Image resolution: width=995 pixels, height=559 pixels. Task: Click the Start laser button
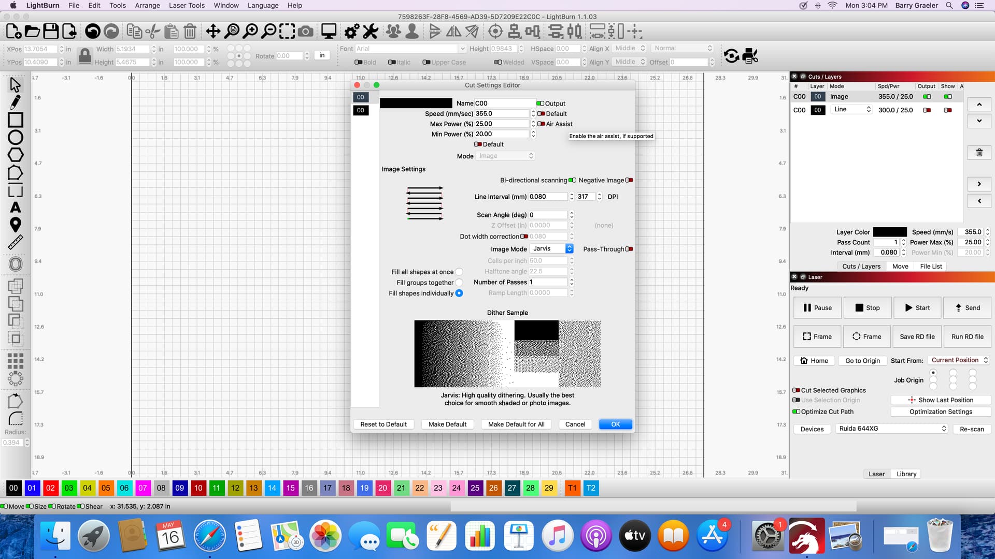click(918, 307)
